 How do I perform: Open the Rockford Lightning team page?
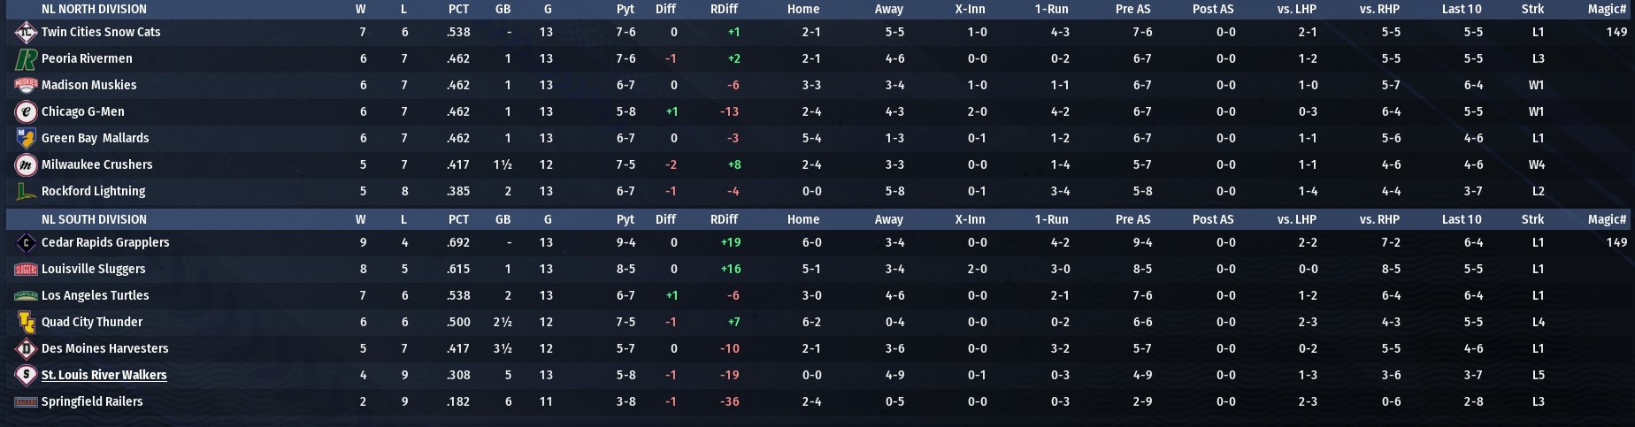click(x=93, y=191)
